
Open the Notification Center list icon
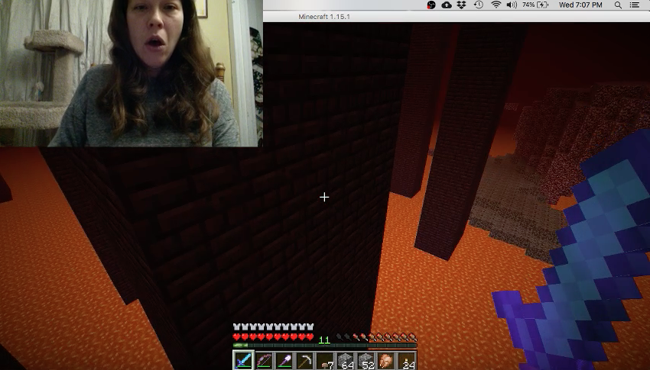tap(635, 5)
